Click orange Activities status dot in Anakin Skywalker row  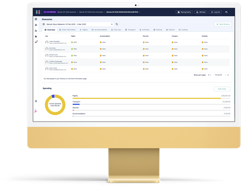pyautogui.click(x=203, y=42)
